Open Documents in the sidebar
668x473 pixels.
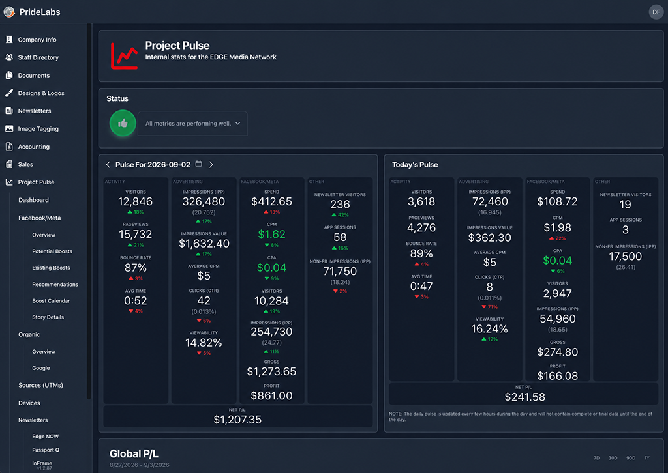point(34,76)
